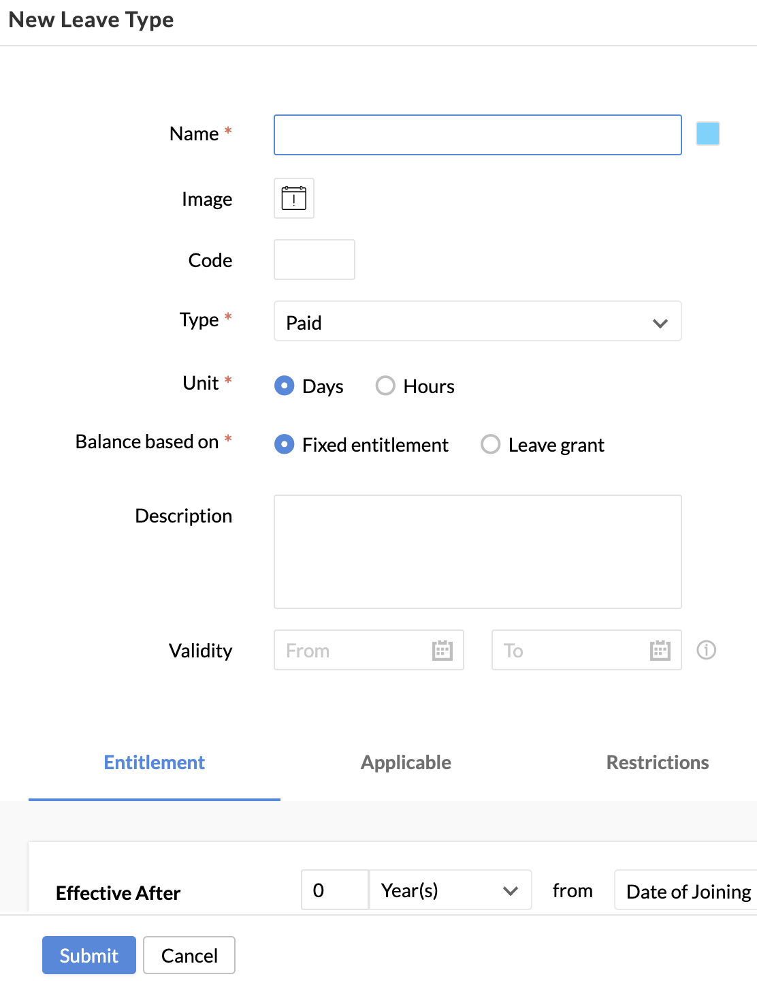Switch to the Applicable tab
Image resolution: width=757 pixels, height=981 pixels.
pos(406,762)
